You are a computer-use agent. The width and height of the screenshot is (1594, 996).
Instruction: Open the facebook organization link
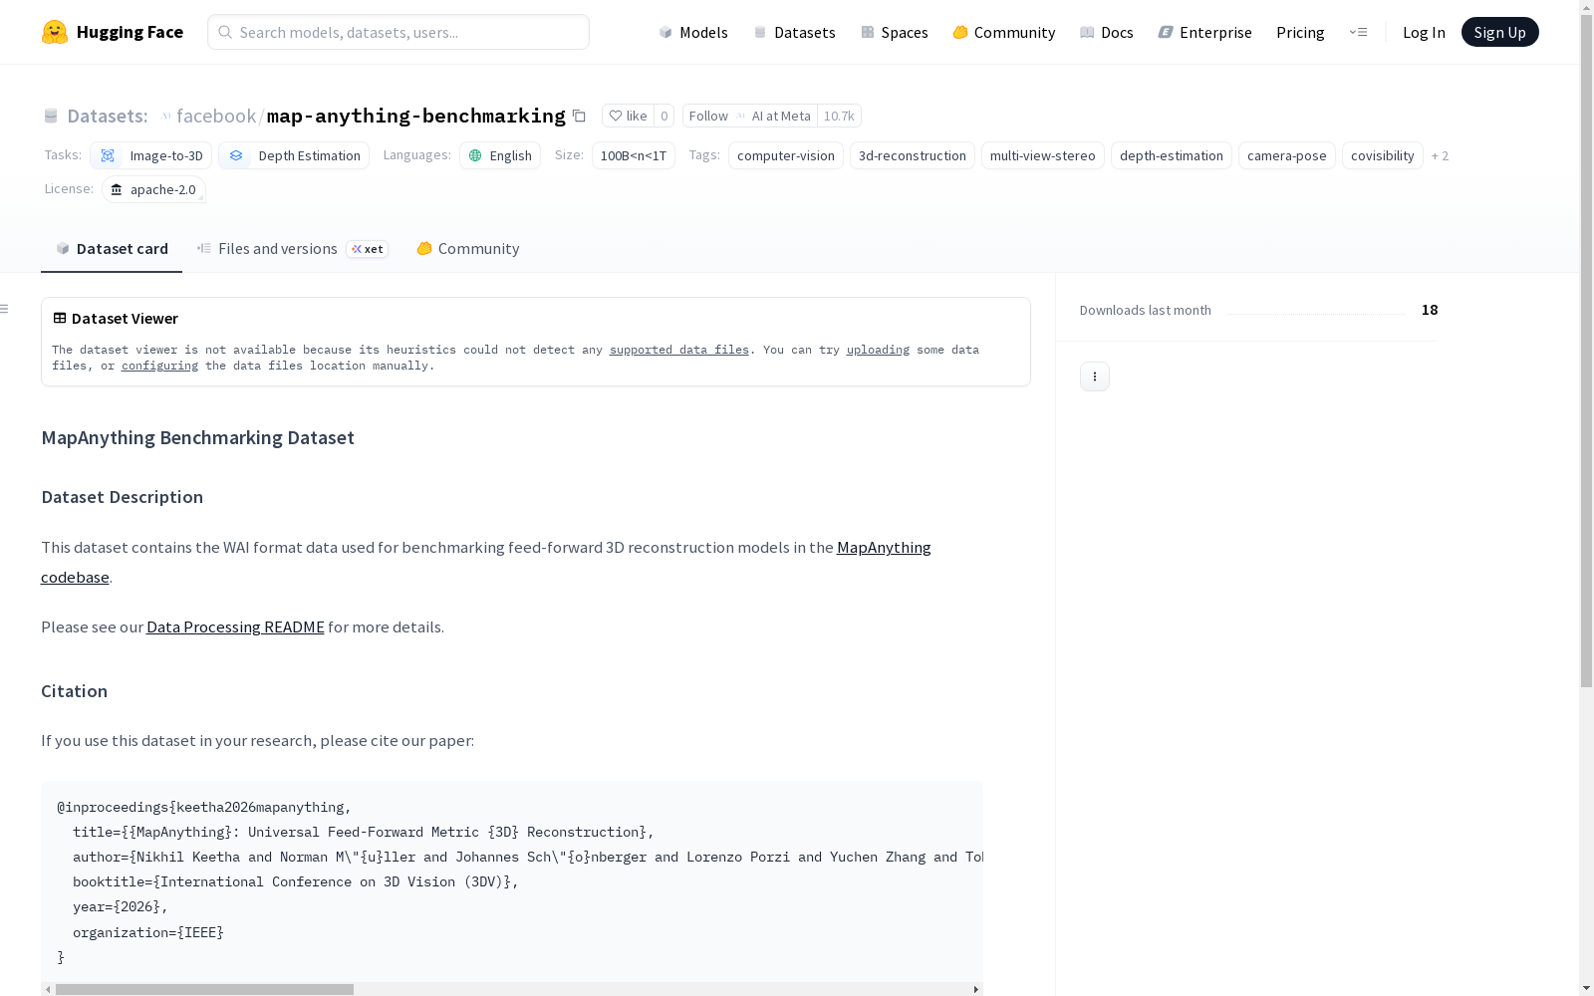coord(216,116)
